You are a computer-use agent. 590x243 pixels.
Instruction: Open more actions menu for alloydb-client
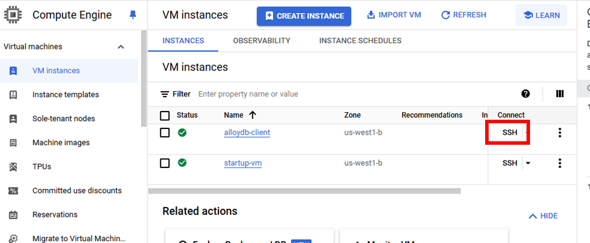[x=560, y=133]
